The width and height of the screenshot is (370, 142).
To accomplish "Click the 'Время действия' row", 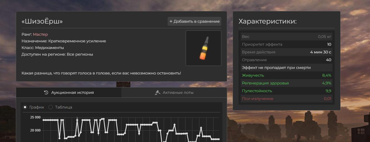I will tap(287, 52).
